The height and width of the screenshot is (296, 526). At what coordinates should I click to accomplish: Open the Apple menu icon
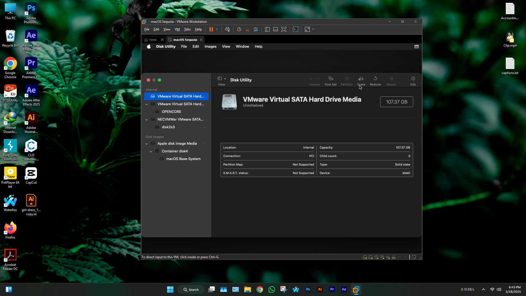coord(149,47)
